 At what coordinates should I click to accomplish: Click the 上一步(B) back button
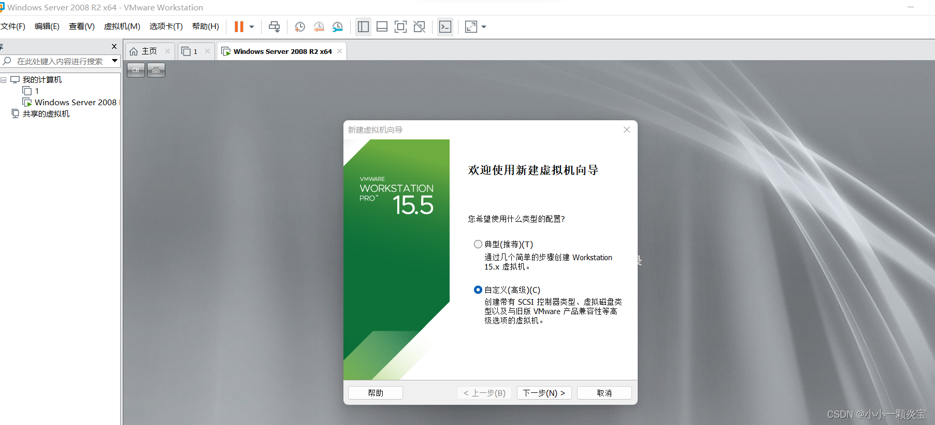pos(484,393)
